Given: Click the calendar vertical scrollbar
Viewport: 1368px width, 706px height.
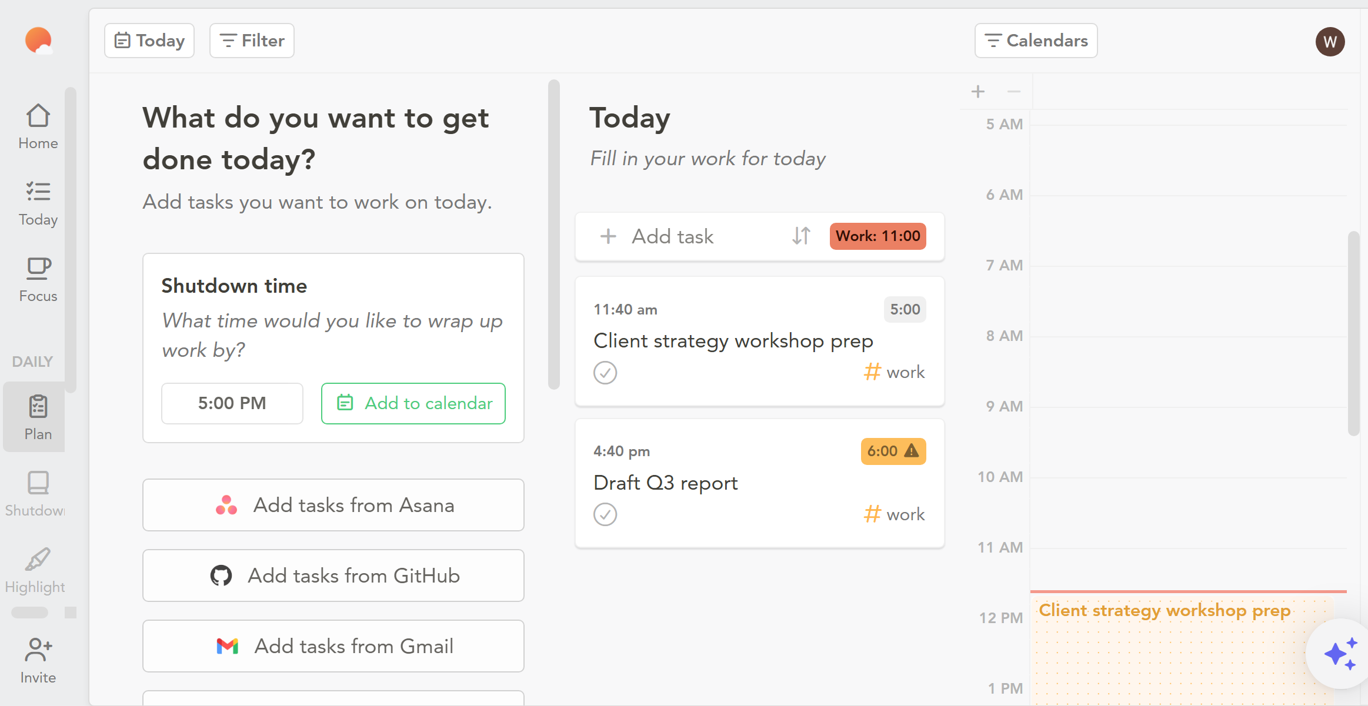Looking at the screenshot, I should point(1354,333).
